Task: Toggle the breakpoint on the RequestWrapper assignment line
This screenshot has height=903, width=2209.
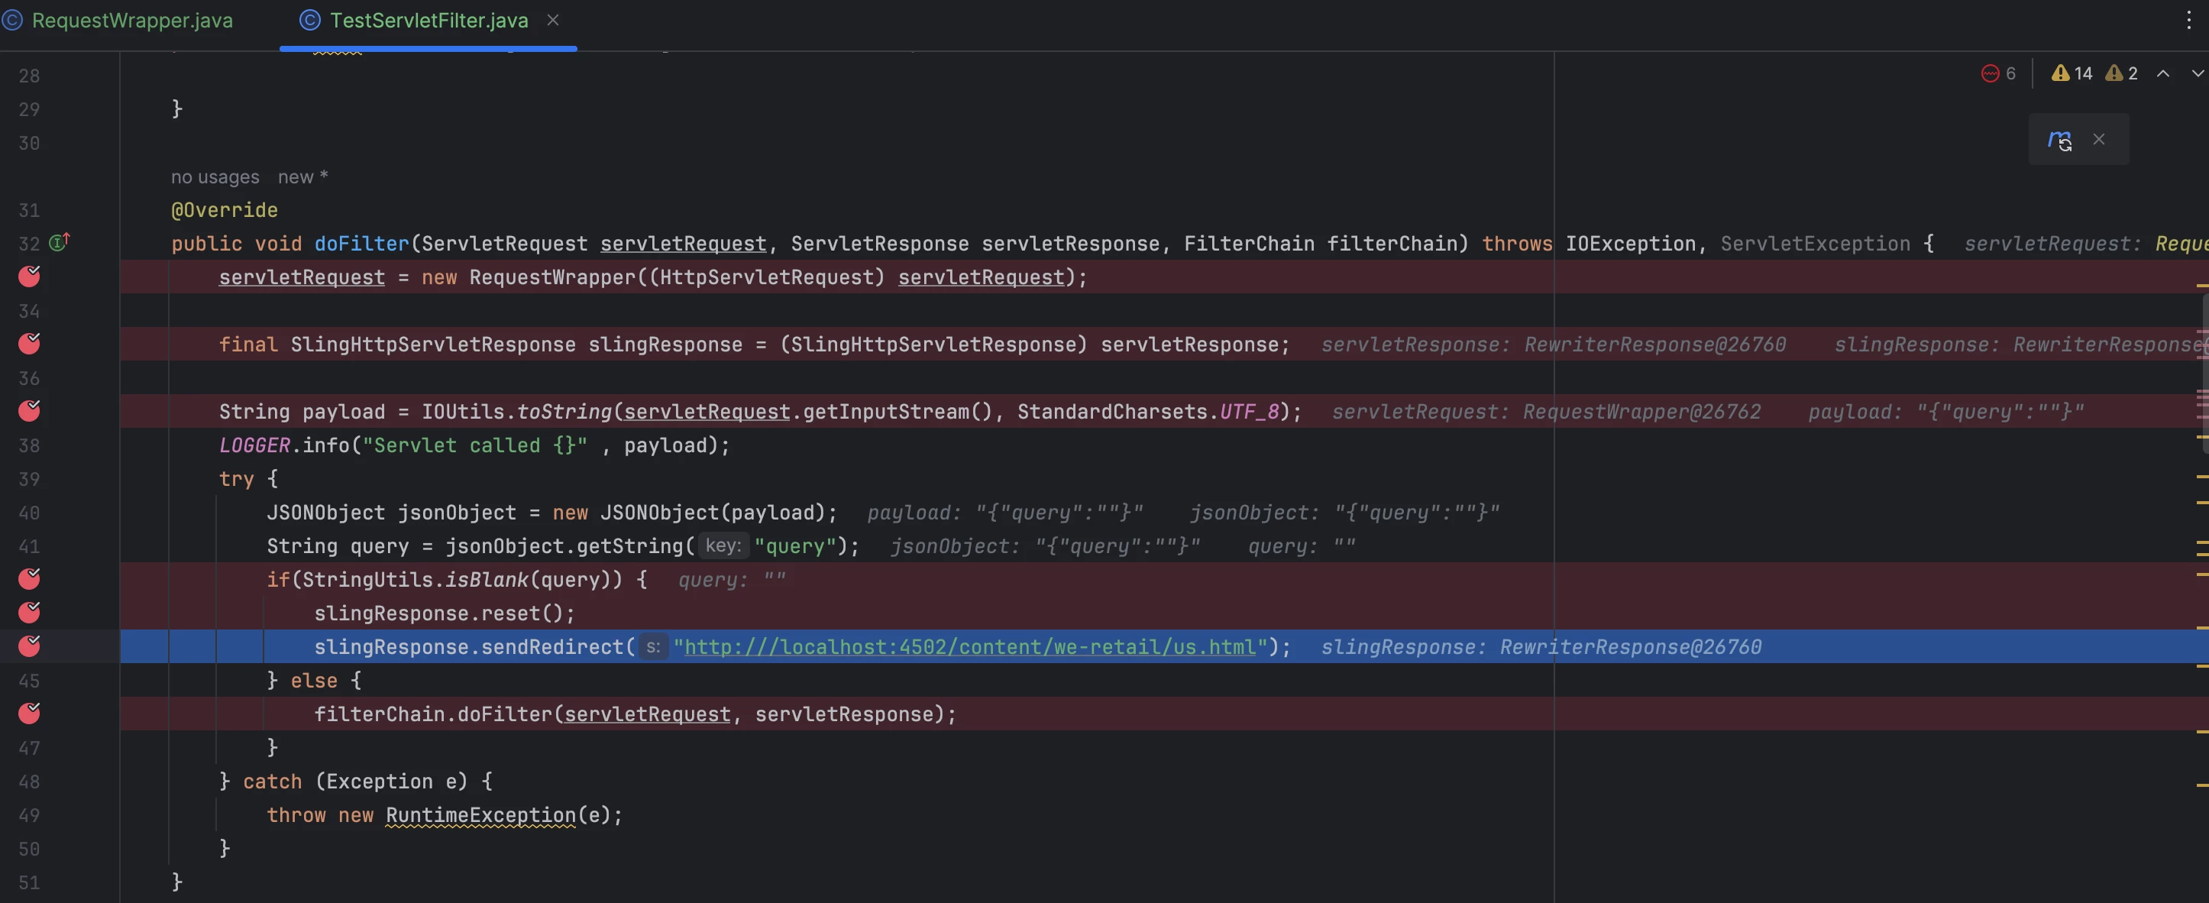Action: 30,276
